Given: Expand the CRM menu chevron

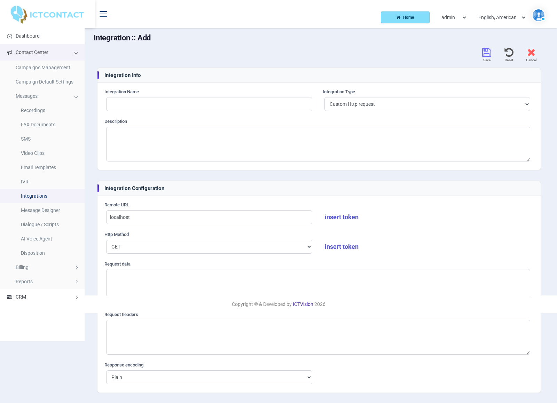Looking at the screenshot, I should click(77, 297).
